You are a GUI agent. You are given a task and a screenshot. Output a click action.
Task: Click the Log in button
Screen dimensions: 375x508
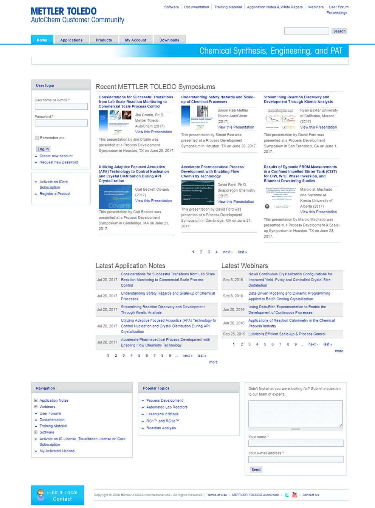tap(43, 149)
